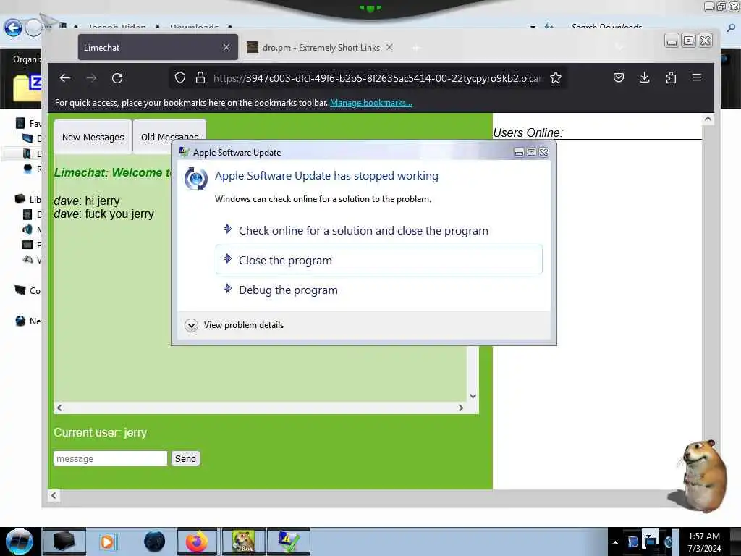The width and height of the screenshot is (741, 556).
Task: Click the Firefox forward arrow button
Action: [91, 78]
